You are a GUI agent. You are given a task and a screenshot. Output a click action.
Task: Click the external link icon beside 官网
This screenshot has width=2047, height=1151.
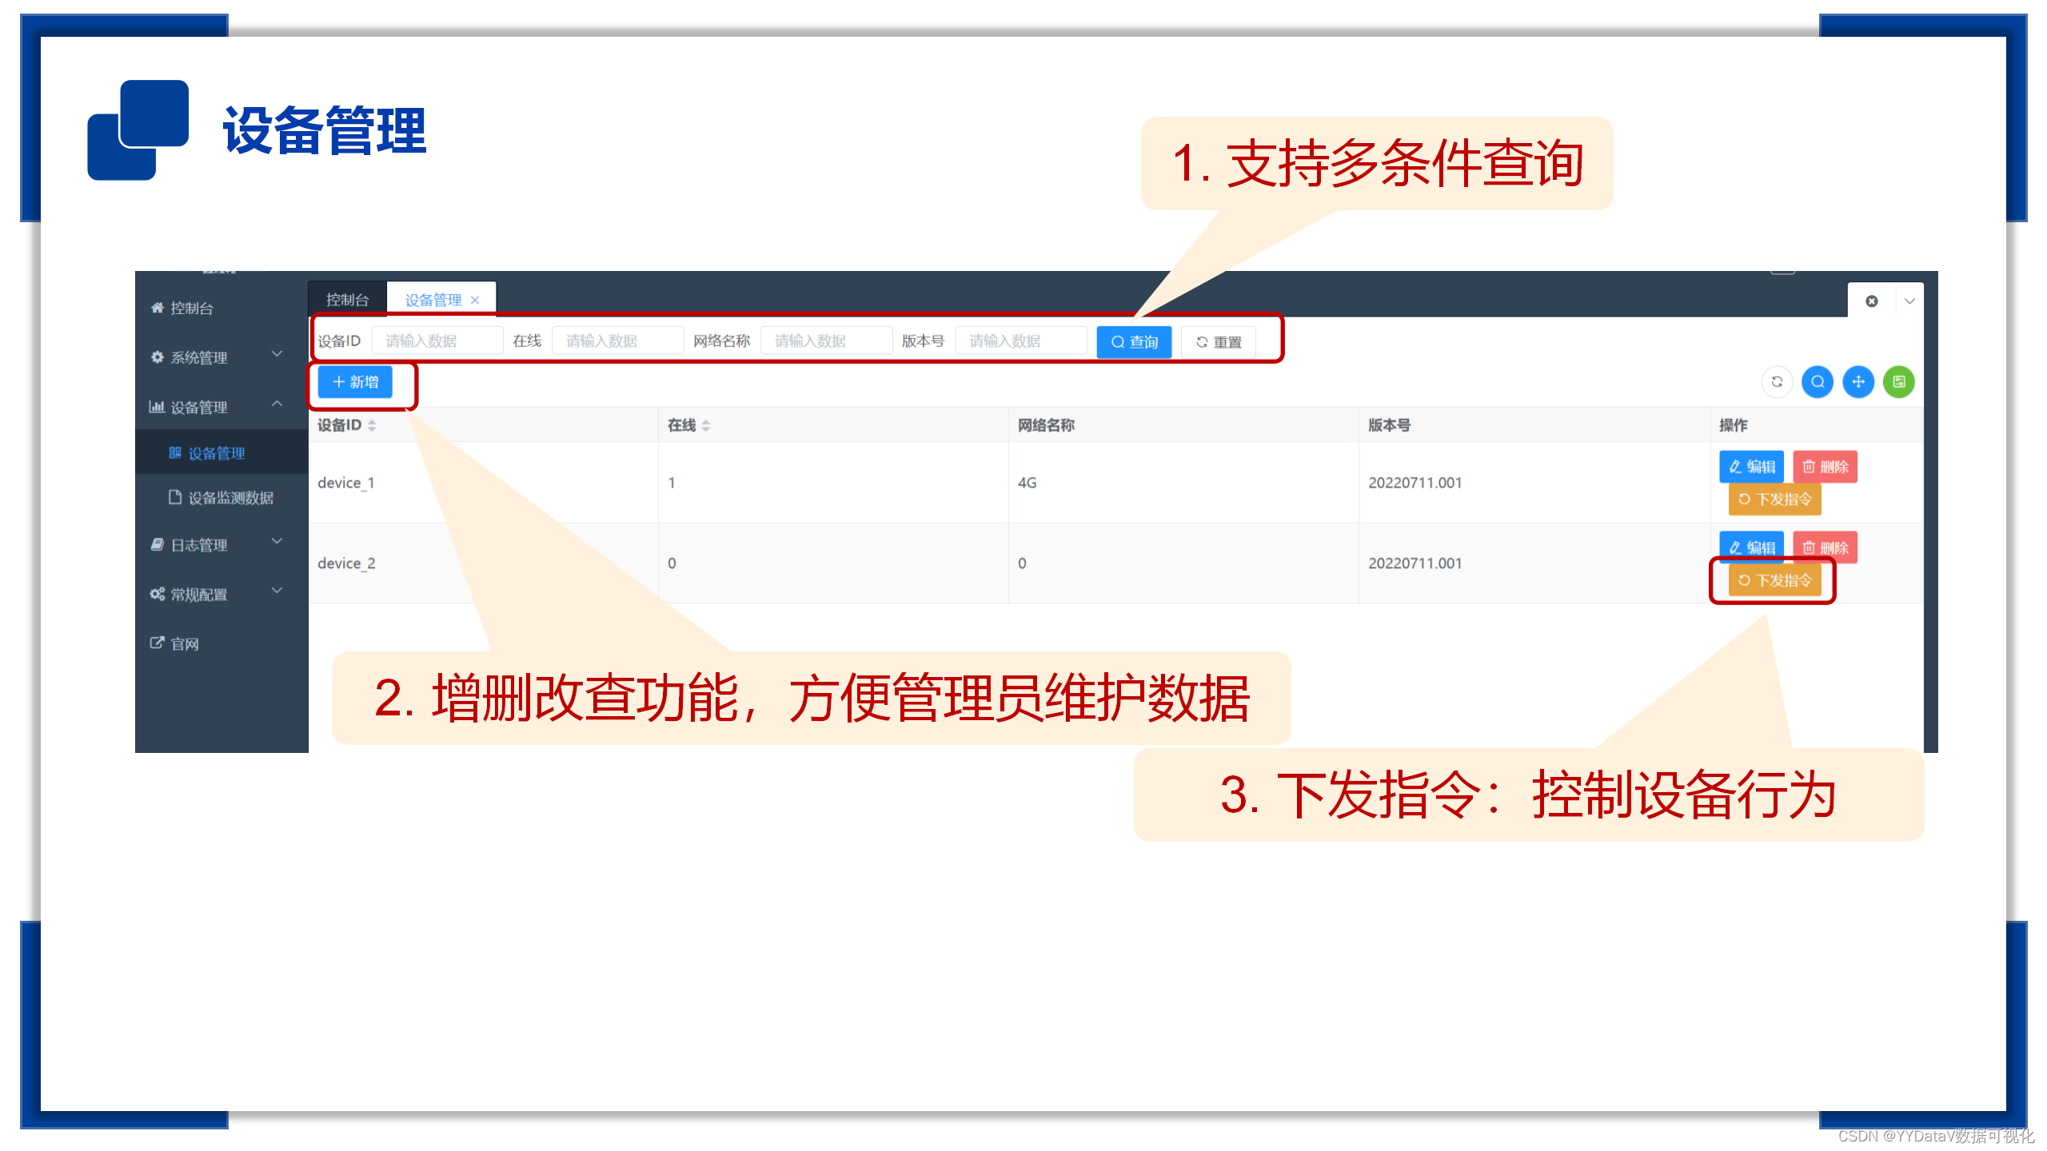point(157,642)
